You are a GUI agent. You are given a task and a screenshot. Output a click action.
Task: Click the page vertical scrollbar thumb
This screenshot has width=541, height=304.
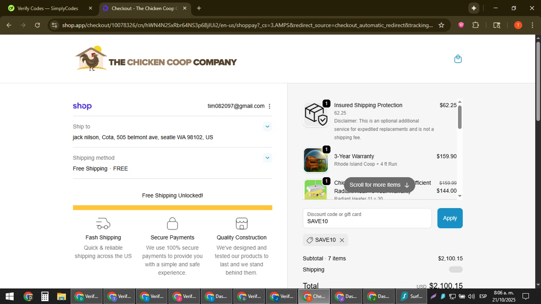pyautogui.click(x=538, y=81)
